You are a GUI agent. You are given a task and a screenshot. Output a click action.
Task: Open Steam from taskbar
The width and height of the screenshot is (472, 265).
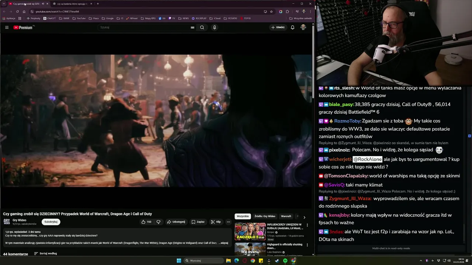click(277, 261)
